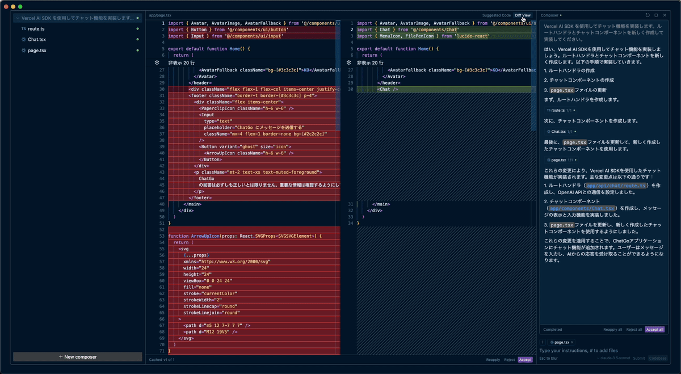Switch to Suggested Code view

pos(497,15)
